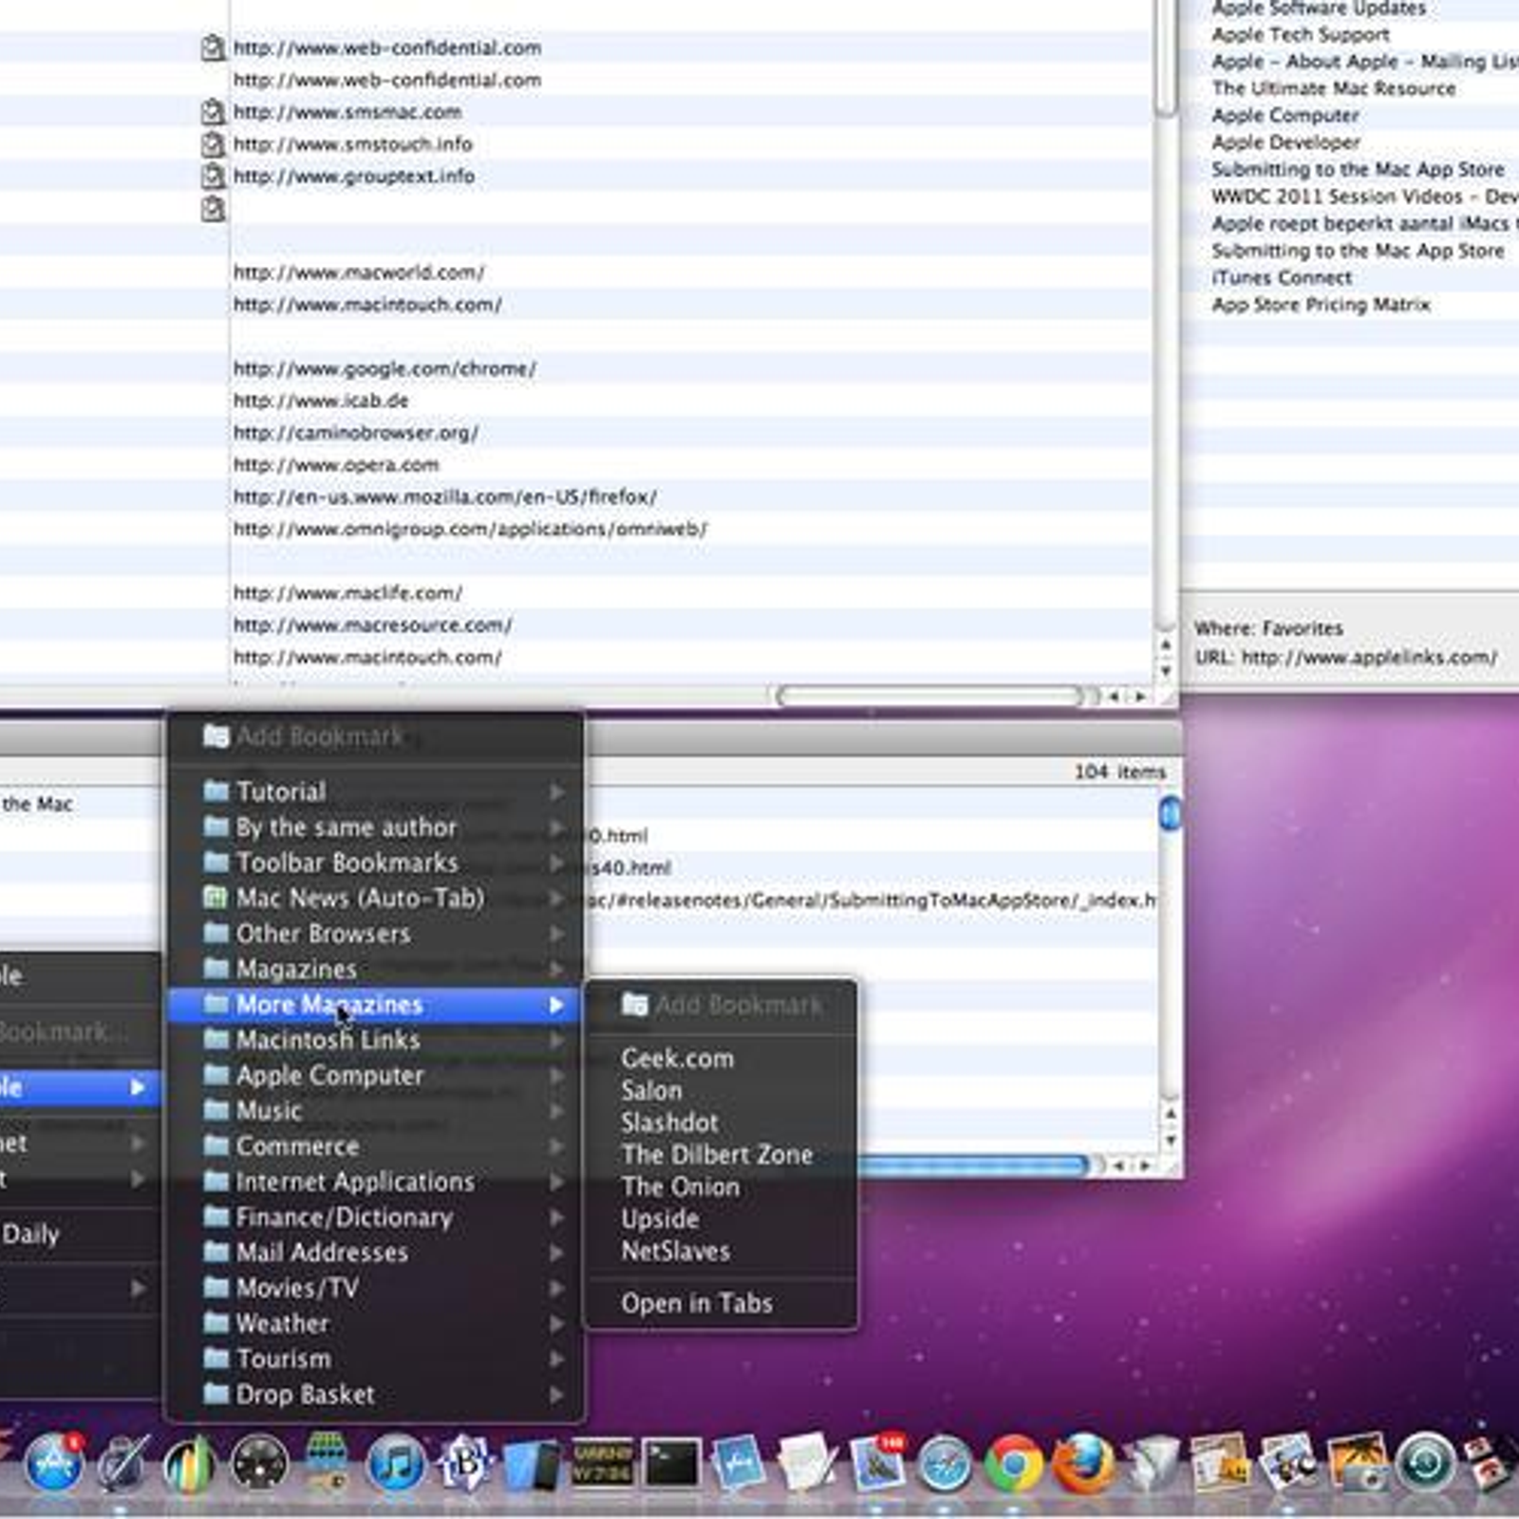Open TextEdit document icon in dock
1519x1519 pixels.
[x=808, y=1463]
